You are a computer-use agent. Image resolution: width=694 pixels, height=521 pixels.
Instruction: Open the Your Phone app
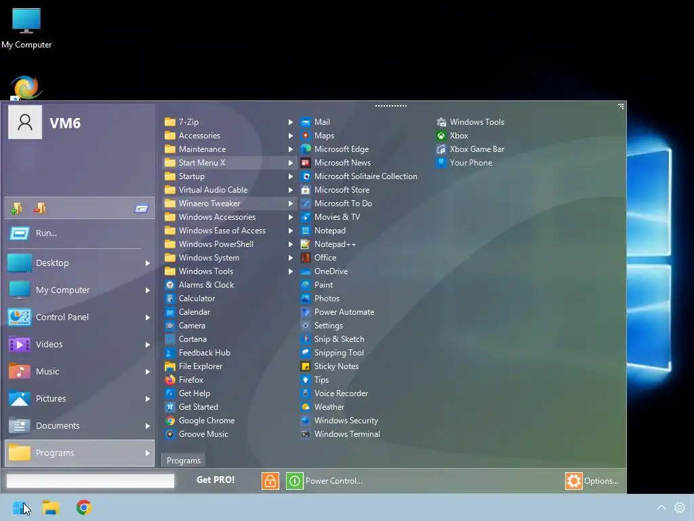tap(464, 163)
